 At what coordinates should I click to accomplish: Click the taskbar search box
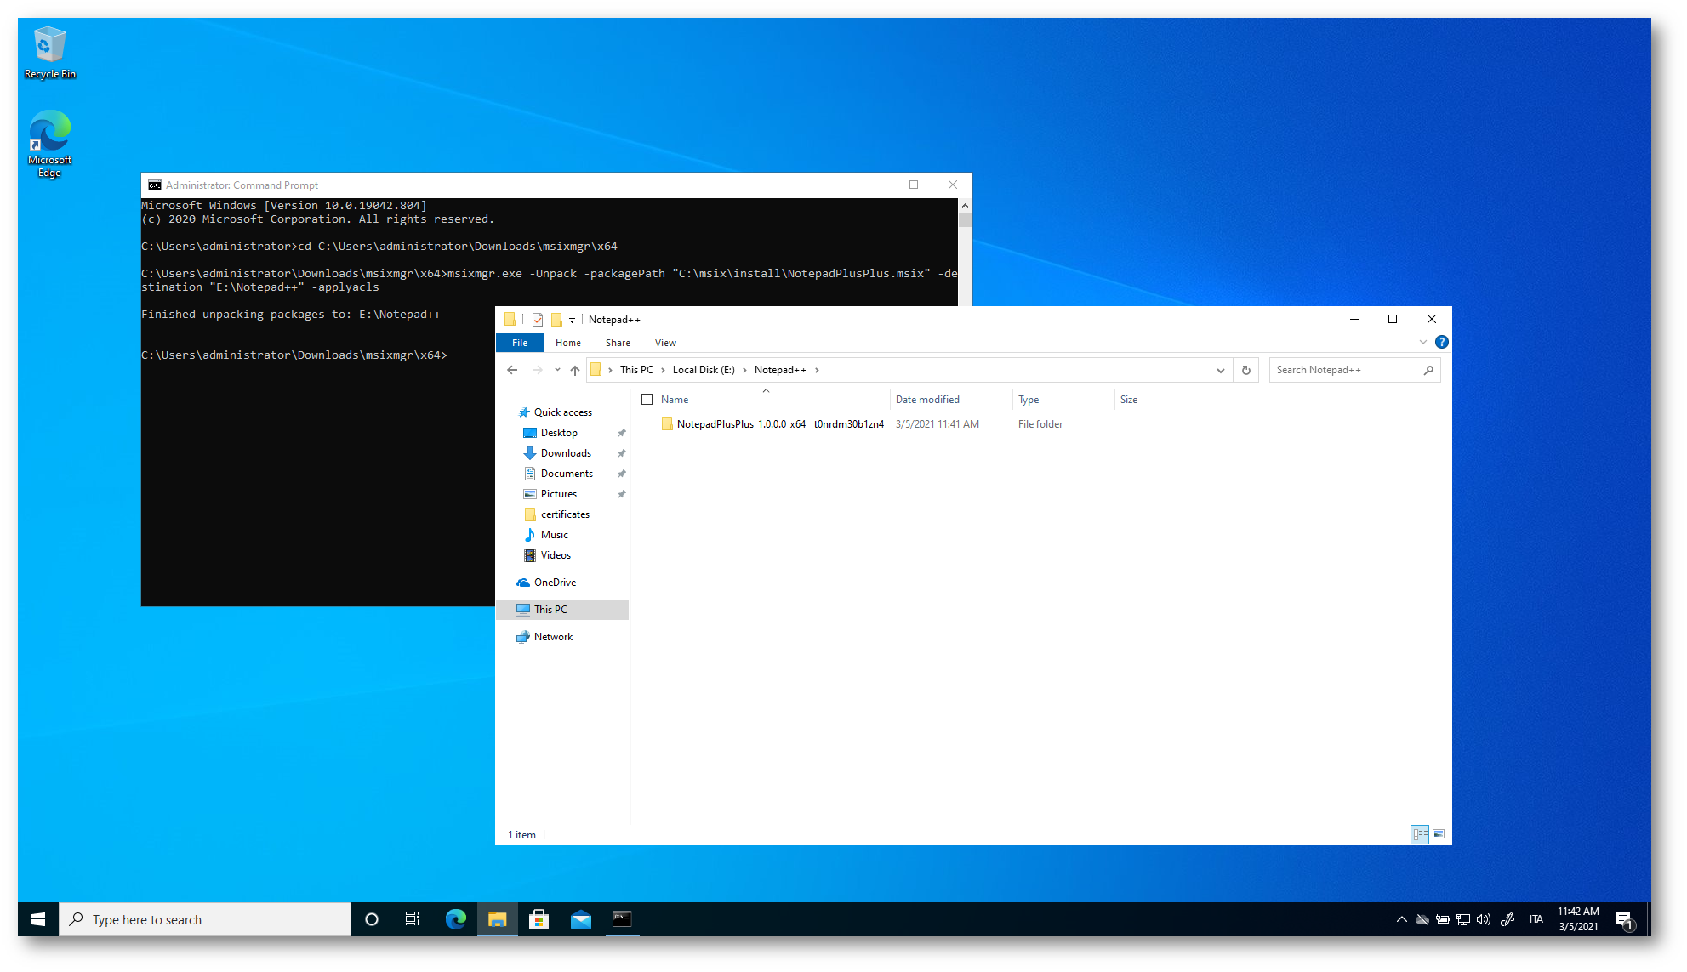point(205,919)
